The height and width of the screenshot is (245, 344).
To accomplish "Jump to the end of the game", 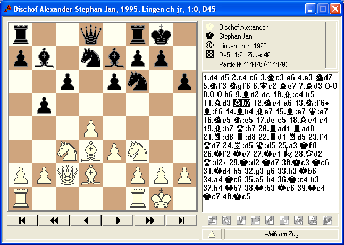I will pos(181,221).
